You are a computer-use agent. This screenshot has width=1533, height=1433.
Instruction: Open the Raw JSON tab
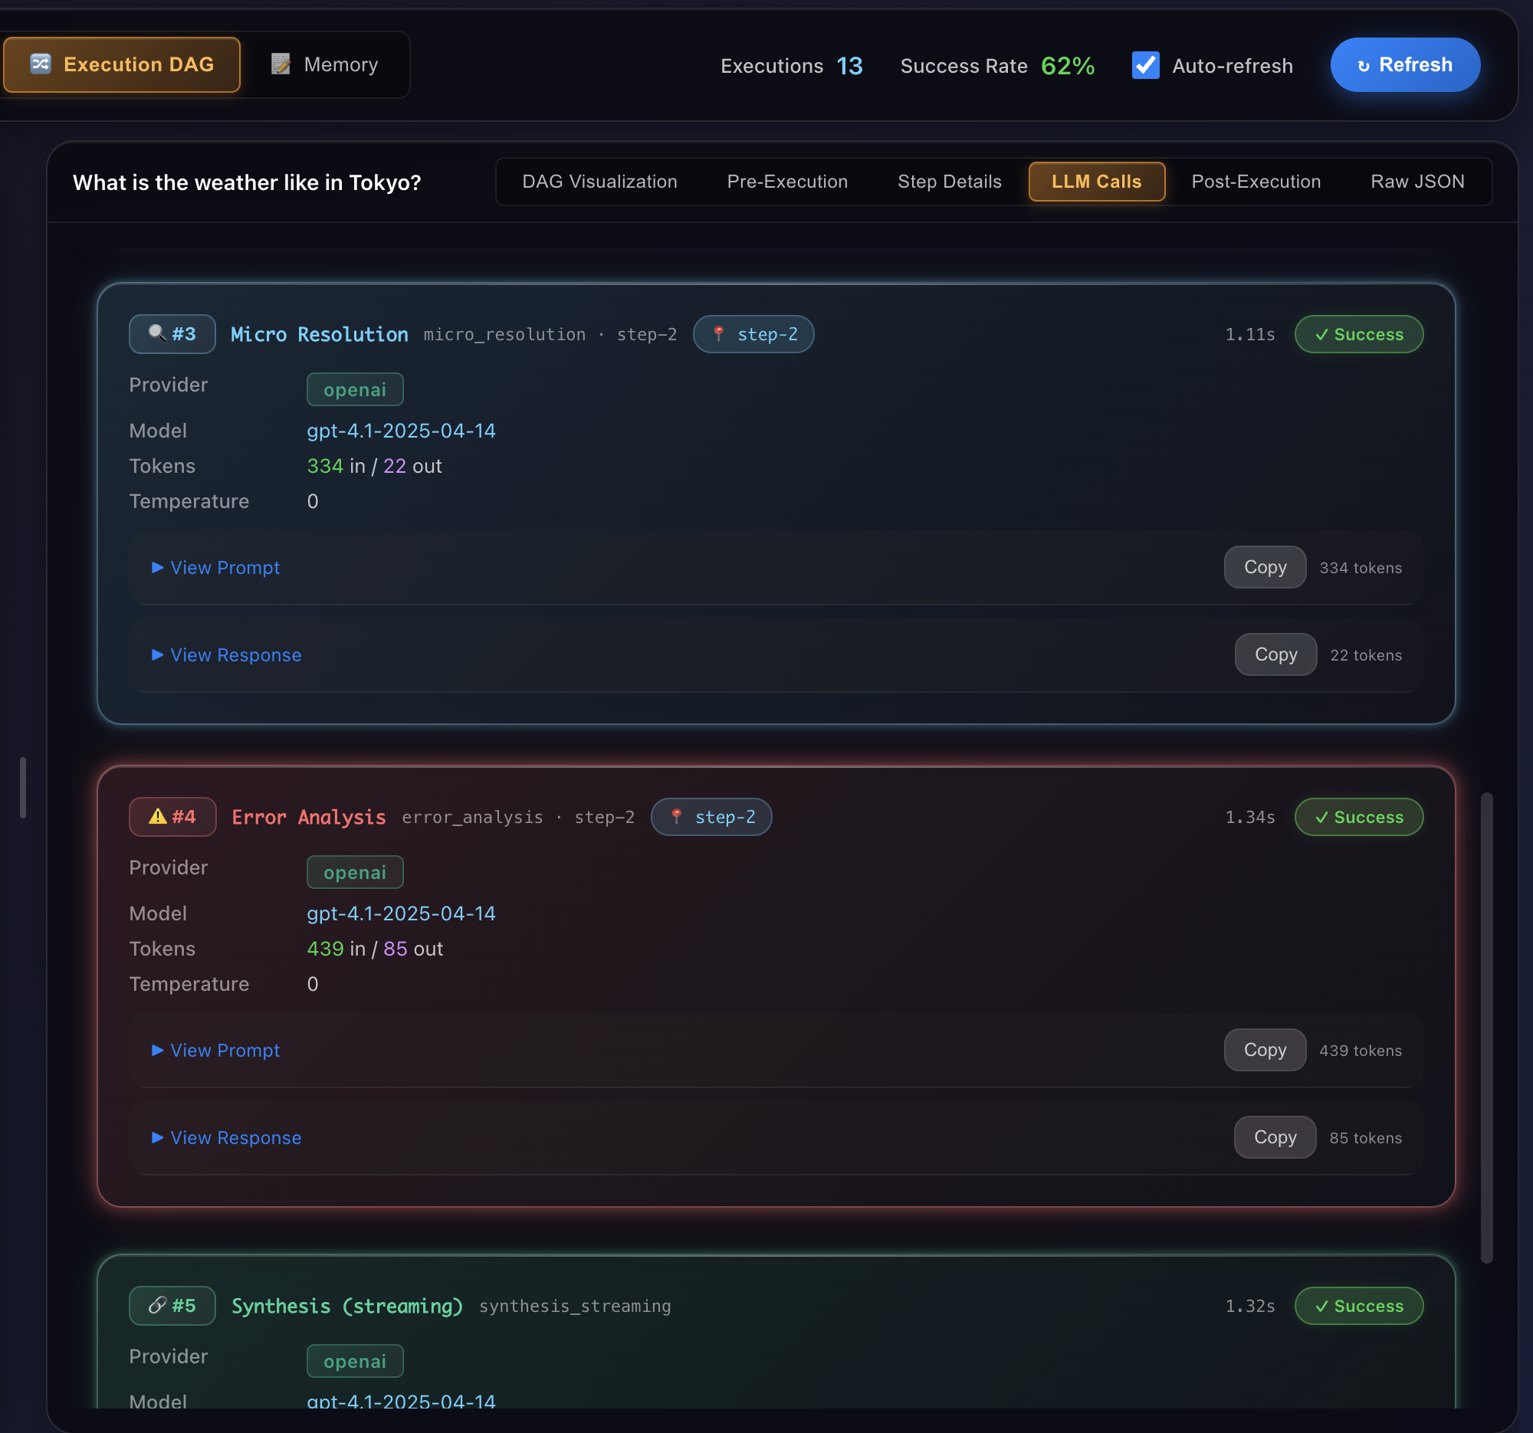click(1417, 181)
